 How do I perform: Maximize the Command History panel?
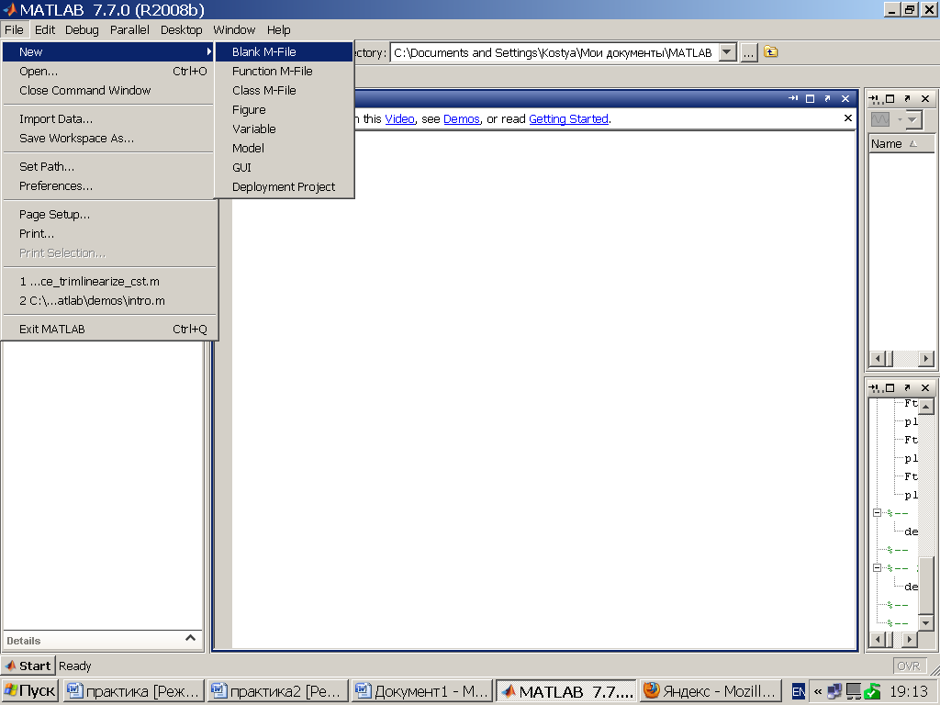coord(890,388)
